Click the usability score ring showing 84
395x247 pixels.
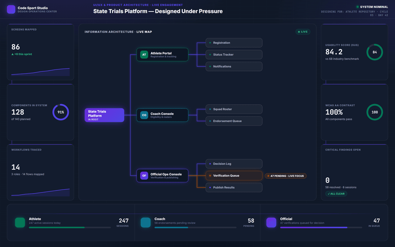point(375,52)
